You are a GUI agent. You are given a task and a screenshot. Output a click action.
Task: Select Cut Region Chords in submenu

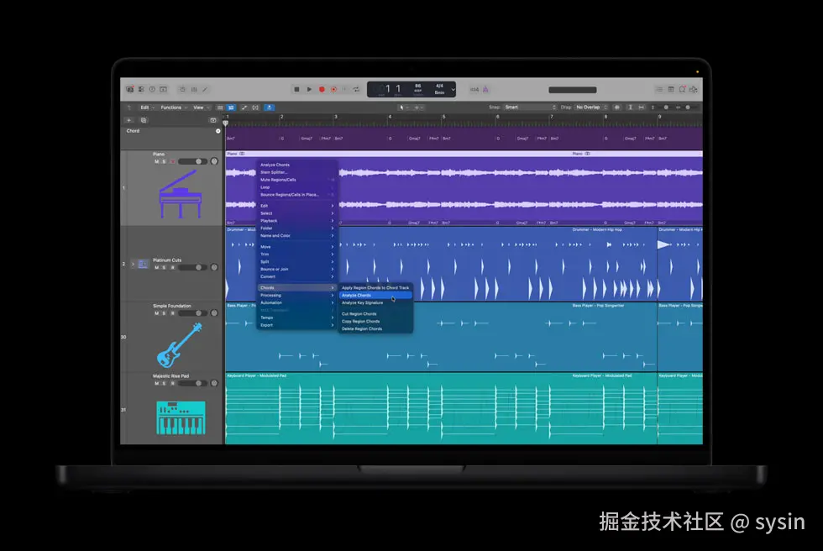tap(359, 314)
